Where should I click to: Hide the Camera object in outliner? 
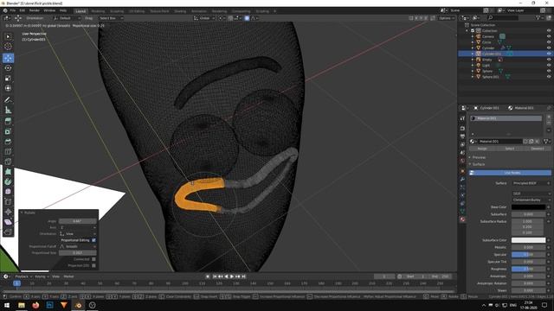pyautogui.click(x=549, y=36)
